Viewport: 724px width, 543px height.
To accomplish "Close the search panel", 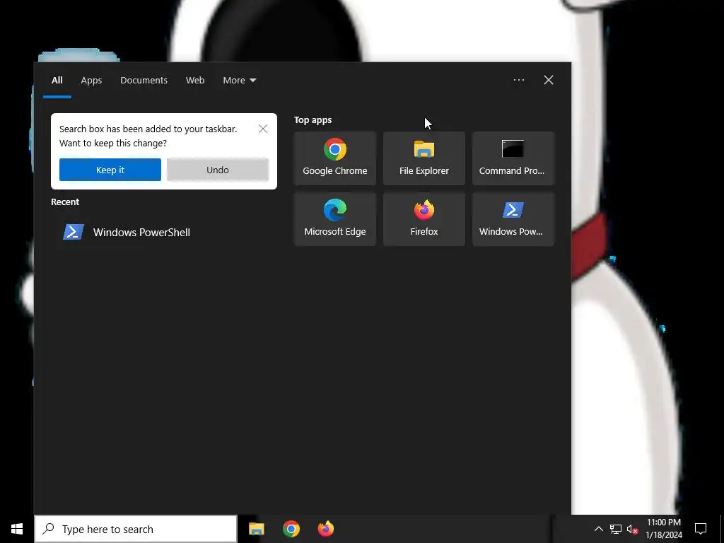I will 549,81.
